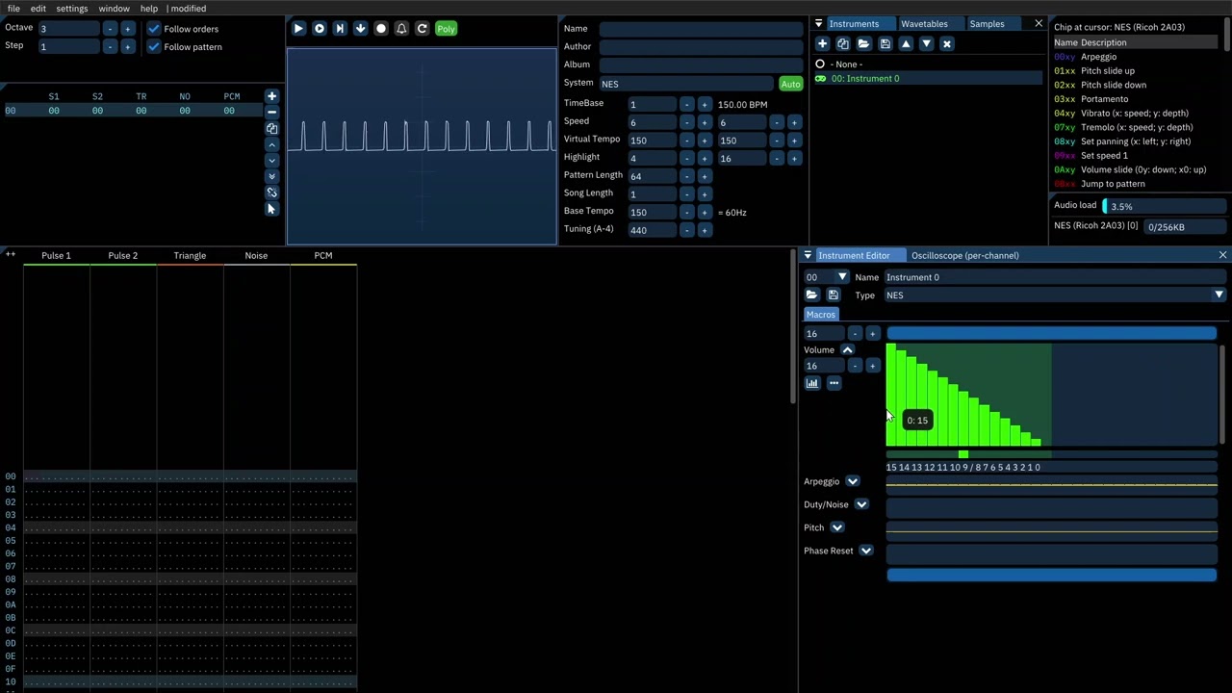Open the settings menu
The height and width of the screenshot is (693, 1232).
(72, 9)
